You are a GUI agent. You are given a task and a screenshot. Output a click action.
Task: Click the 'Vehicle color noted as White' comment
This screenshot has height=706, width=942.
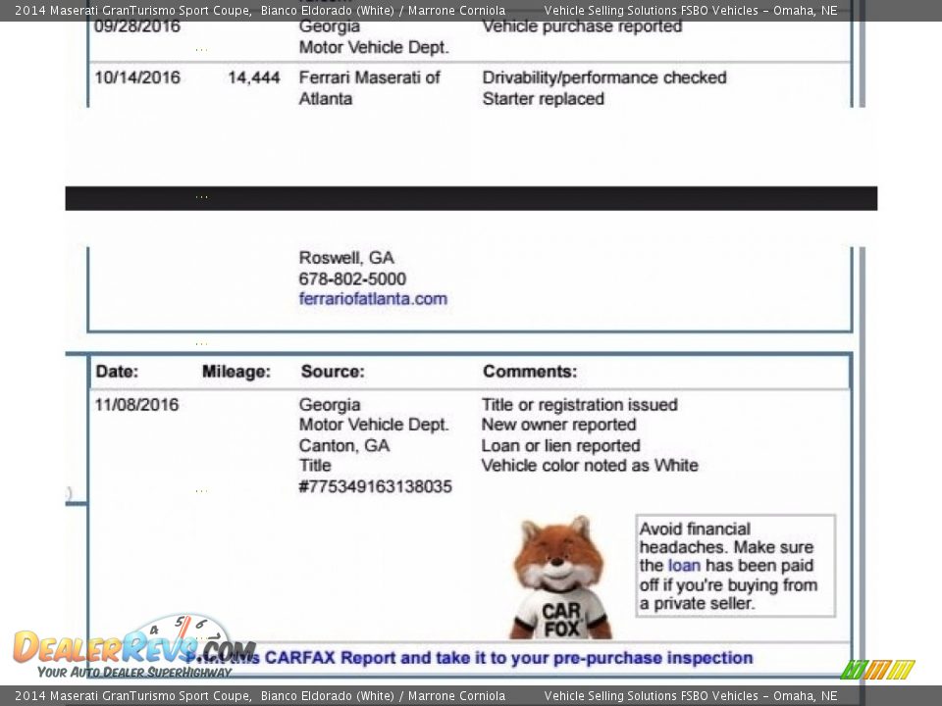pyautogui.click(x=590, y=466)
